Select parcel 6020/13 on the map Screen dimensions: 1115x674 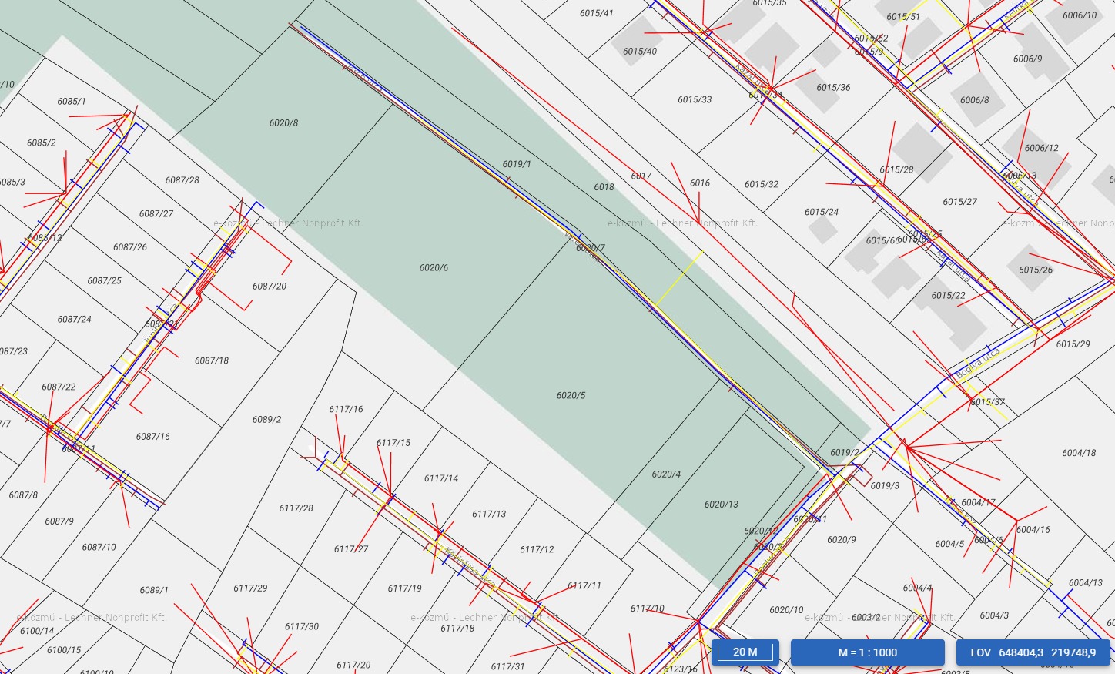pyautogui.click(x=721, y=505)
